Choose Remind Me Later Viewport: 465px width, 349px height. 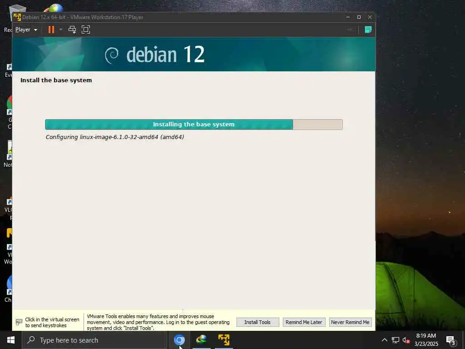pos(304,322)
